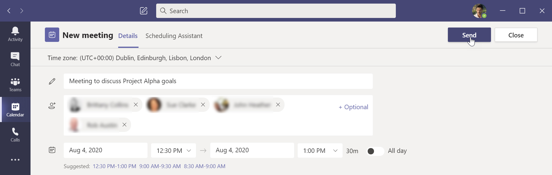The height and width of the screenshot is (175, 552).
Task: Toggle the All day switch
Action: point(375,151)
